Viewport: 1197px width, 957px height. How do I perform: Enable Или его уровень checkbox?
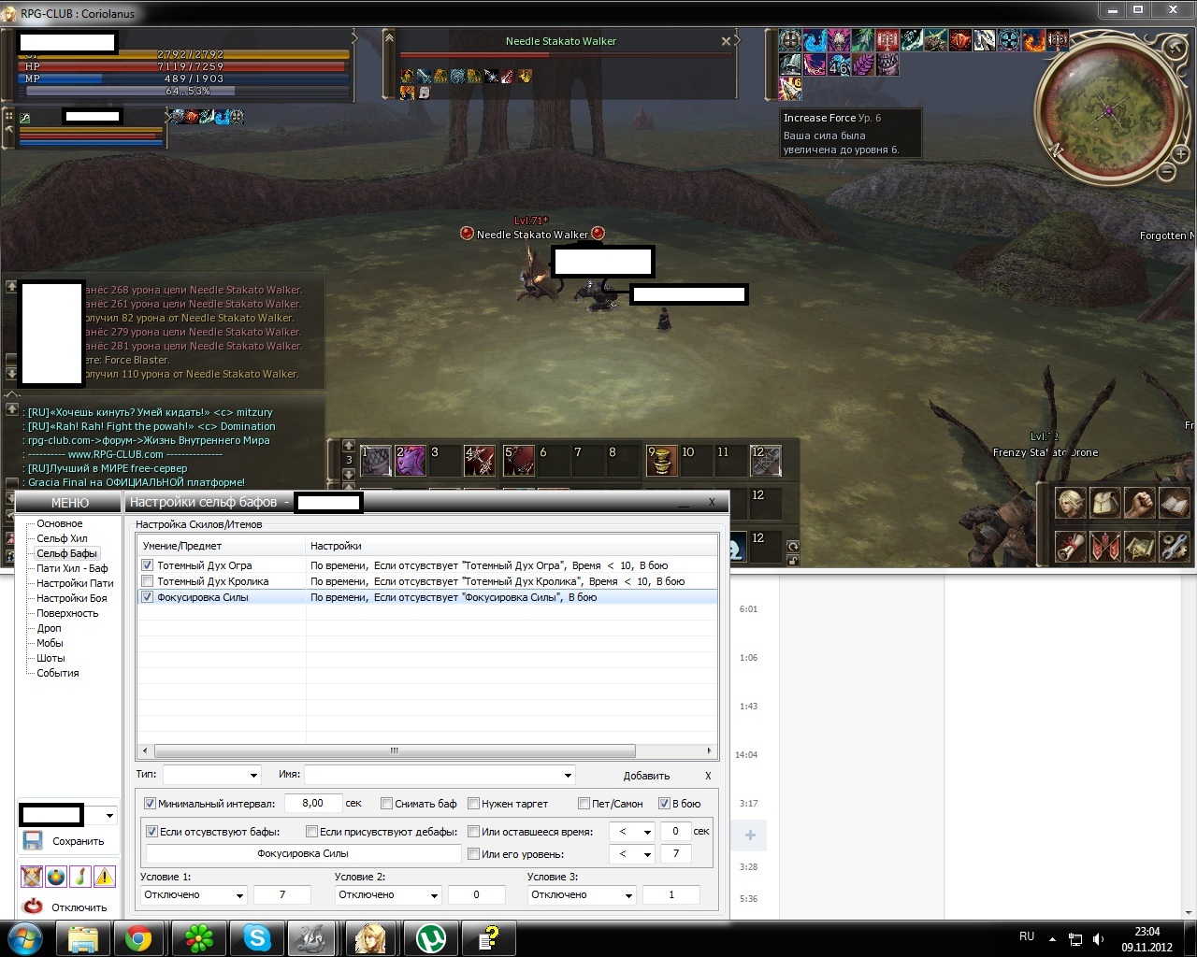pos(473,854)
